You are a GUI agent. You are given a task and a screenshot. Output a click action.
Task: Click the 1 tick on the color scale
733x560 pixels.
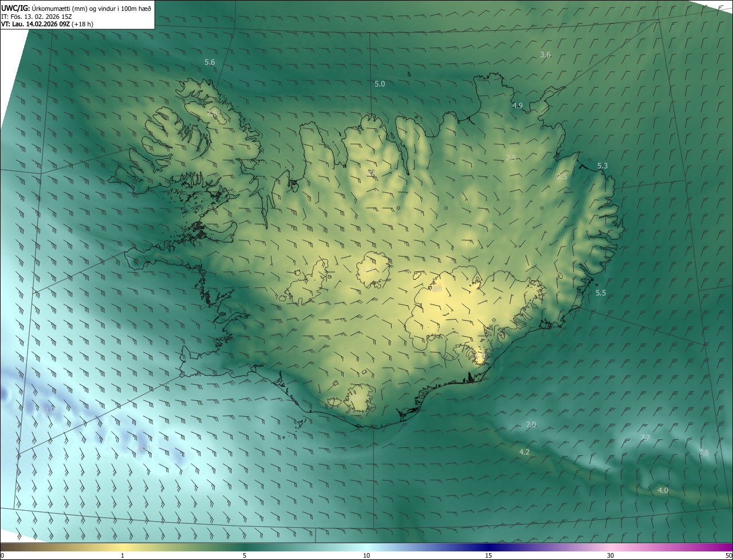pos(123,555)
